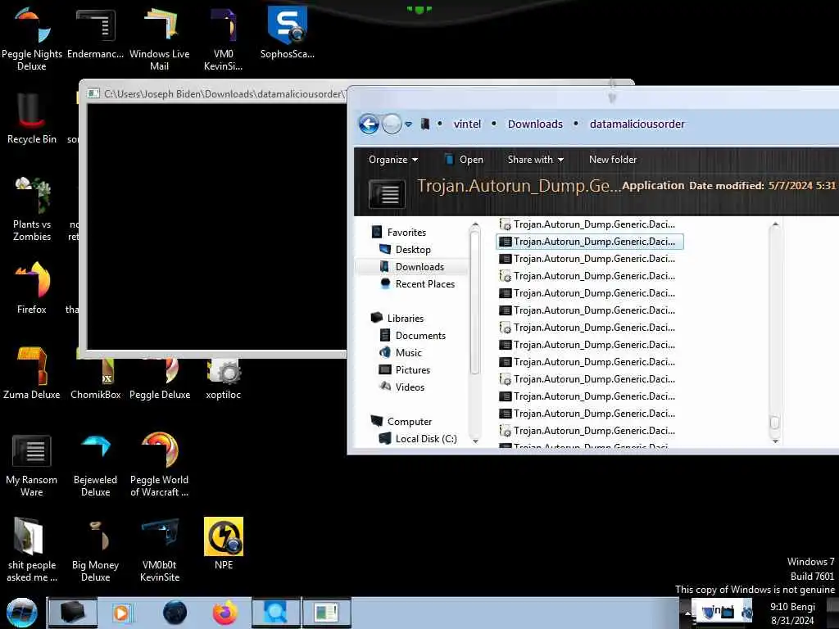Click the clock showing 9:10 in tray

[792, 607]
